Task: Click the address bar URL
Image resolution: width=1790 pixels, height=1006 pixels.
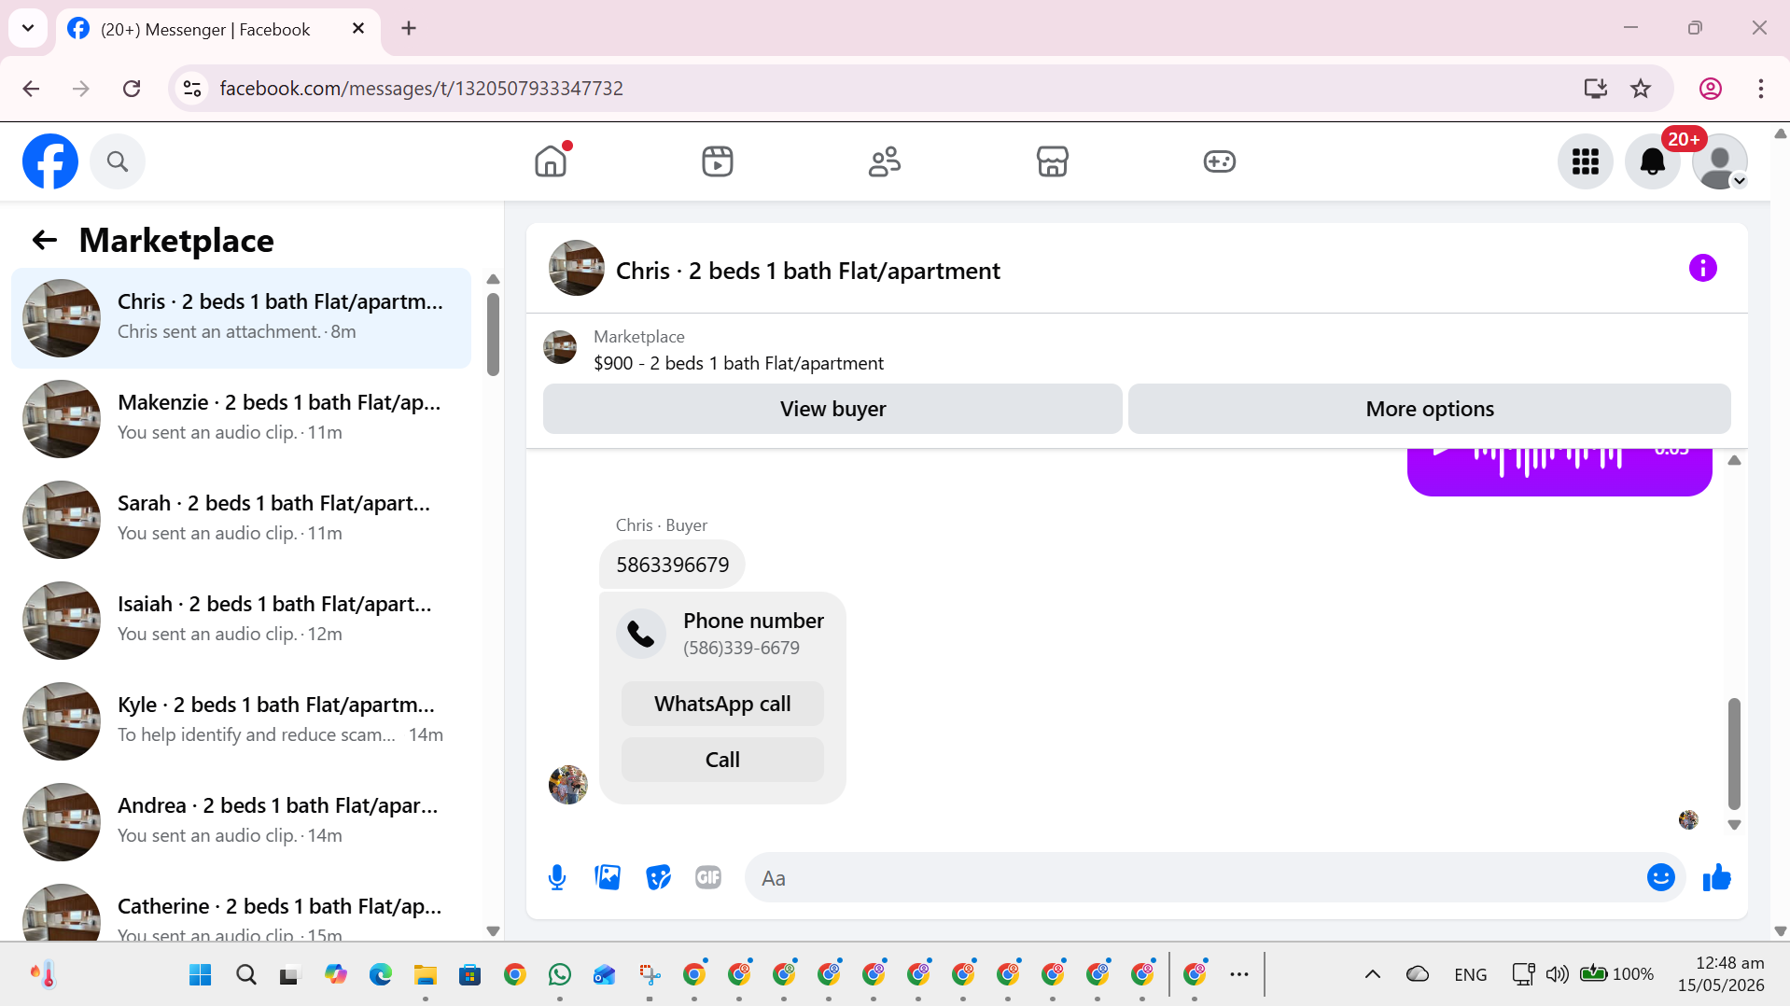Action: tap(421, 89)
